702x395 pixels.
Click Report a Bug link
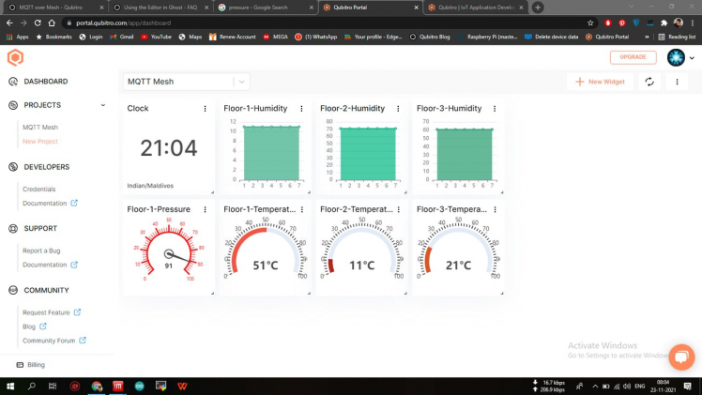coord(41,251)
